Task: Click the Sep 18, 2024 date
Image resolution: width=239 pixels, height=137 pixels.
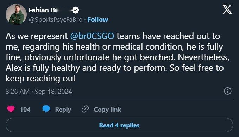Action: click(x=54, y=92)
